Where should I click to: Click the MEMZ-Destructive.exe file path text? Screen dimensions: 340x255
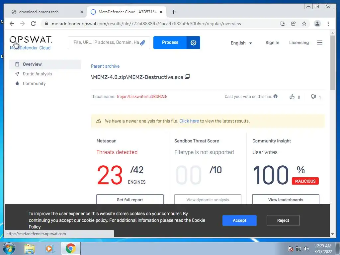[x=137, y=77]
